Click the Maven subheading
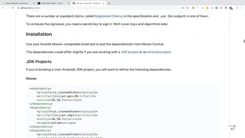 31,79
